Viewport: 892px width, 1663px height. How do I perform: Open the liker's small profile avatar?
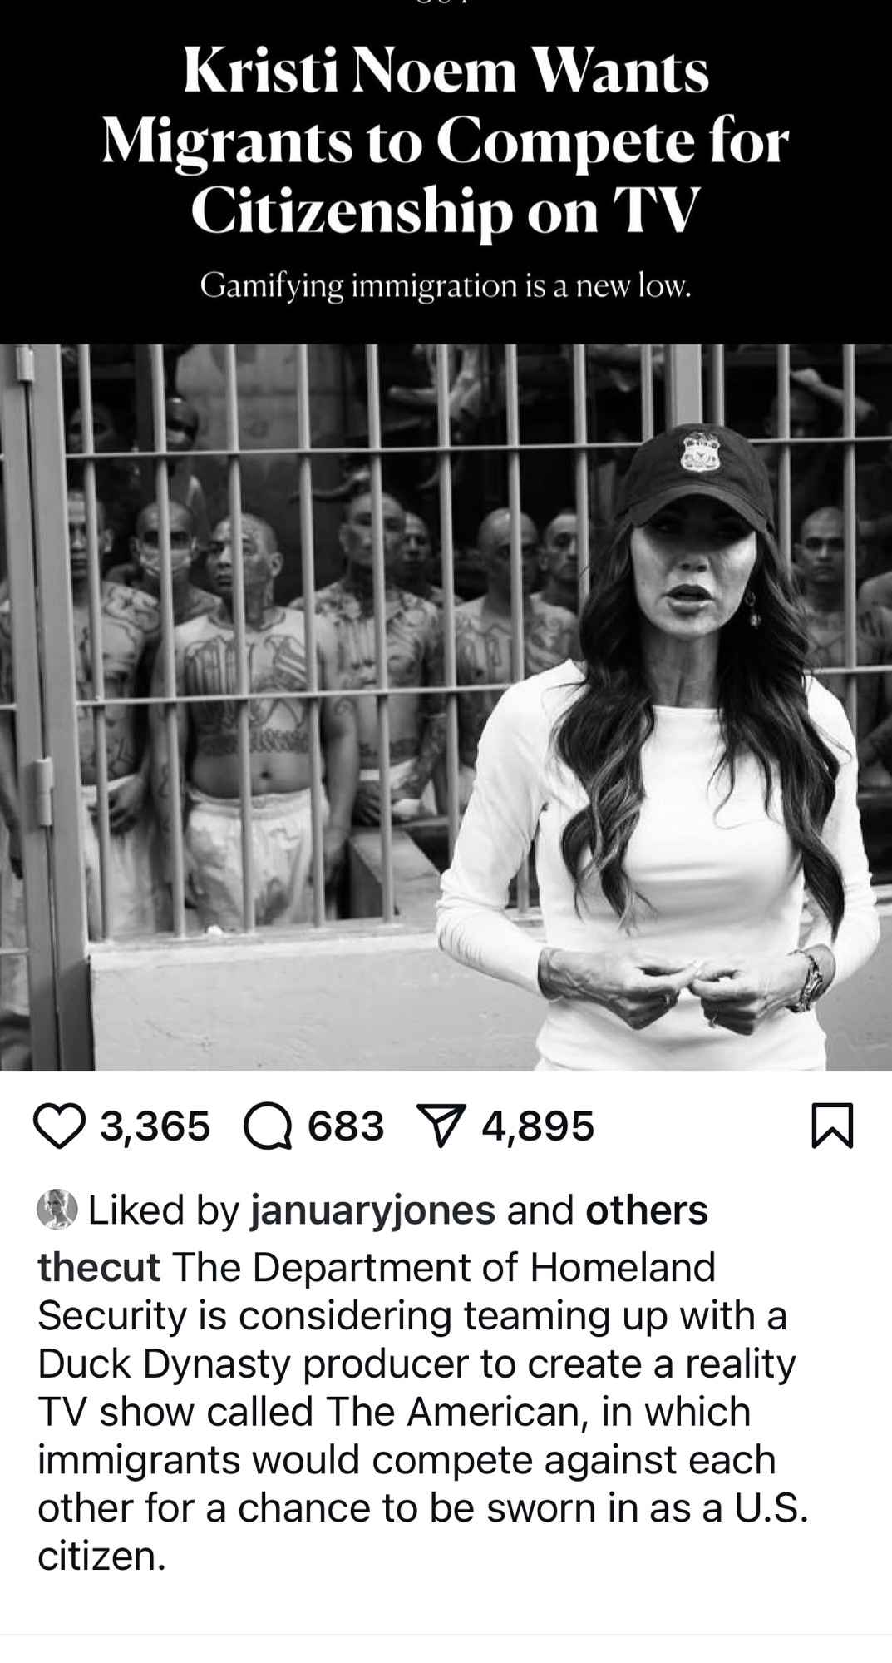click(57, 1210)
